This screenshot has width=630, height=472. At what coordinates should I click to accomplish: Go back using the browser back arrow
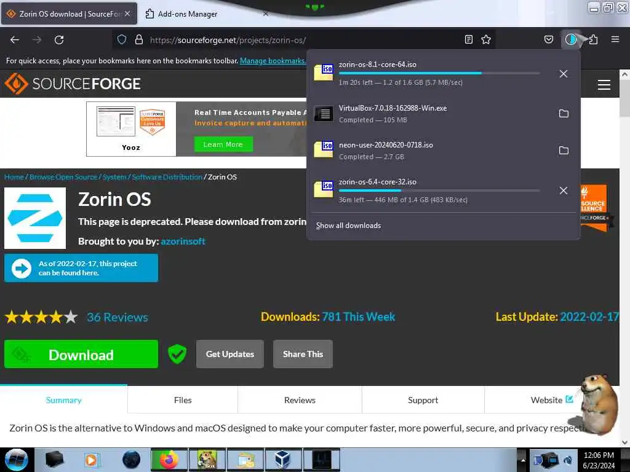click(x=15, y=40)
